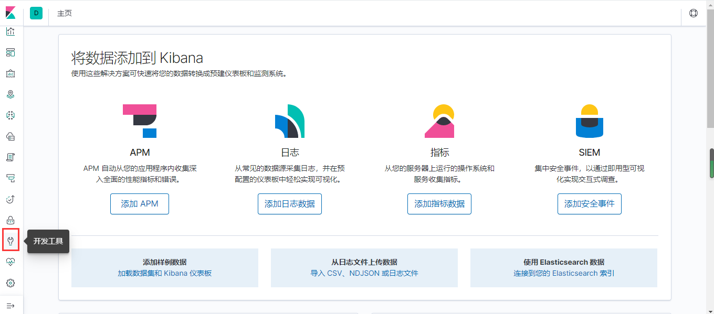
Task: Click the 添加日志数据 button
Action: pos(290,204)
